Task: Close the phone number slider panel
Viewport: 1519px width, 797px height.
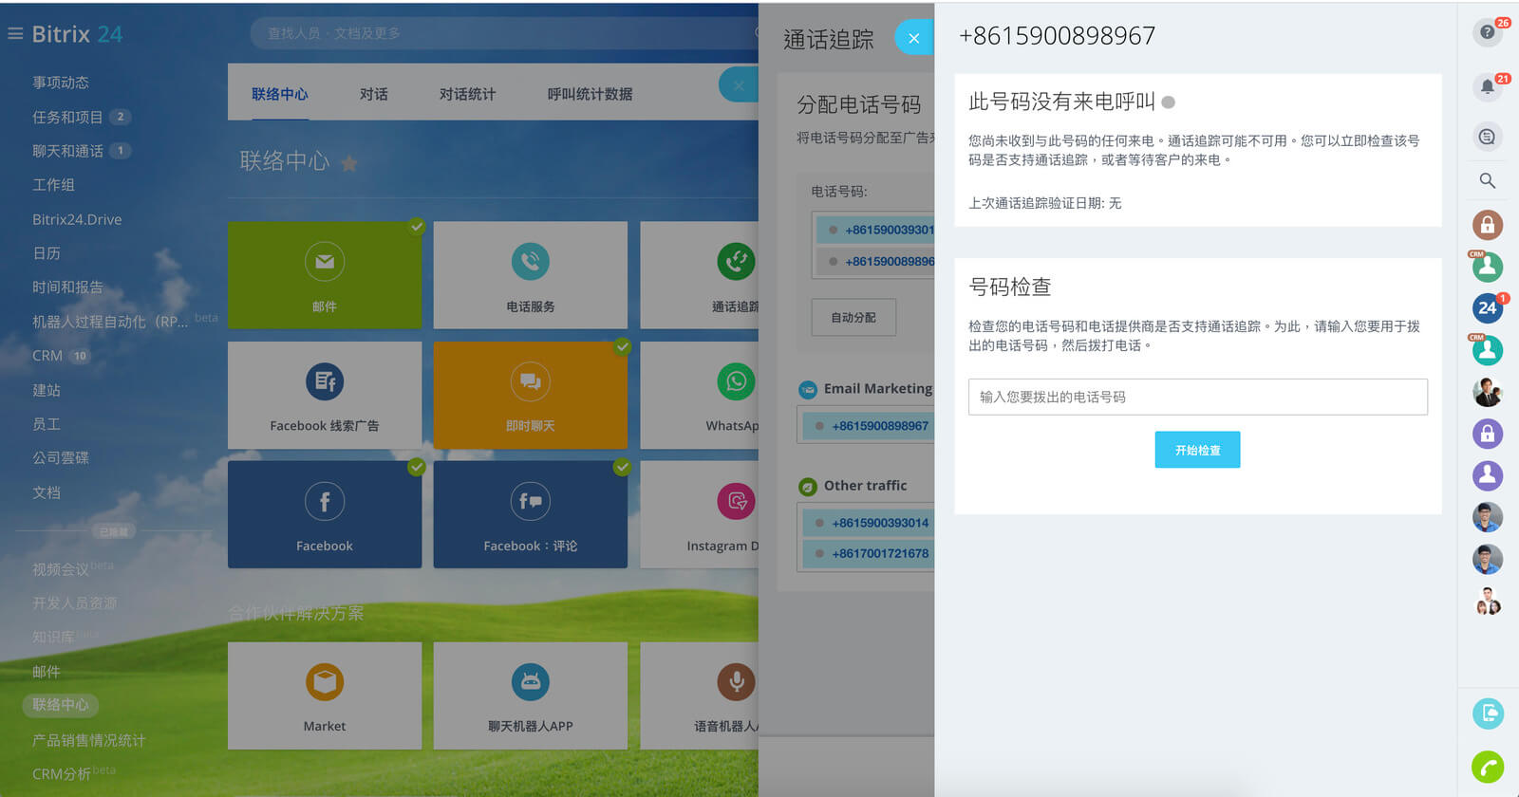Action: coord(913,38)
